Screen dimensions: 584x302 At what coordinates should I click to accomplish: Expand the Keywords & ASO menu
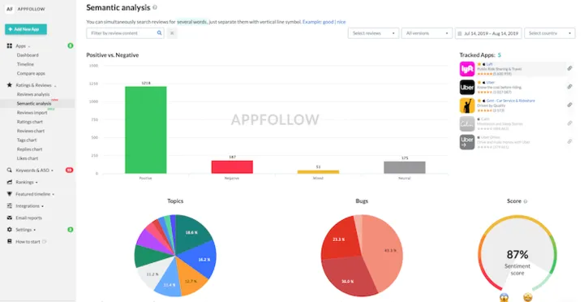click(x=34, y=170)
